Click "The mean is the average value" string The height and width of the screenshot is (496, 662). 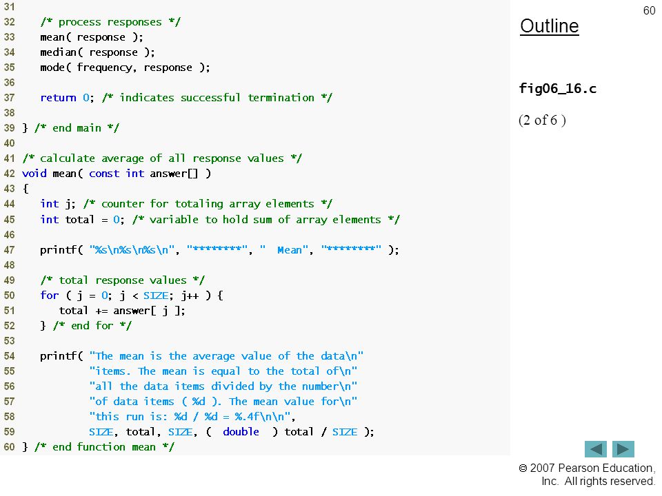coord(226,356)
